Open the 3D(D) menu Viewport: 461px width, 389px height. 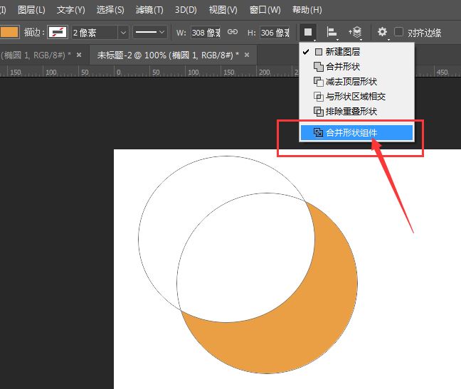(186, 10)
